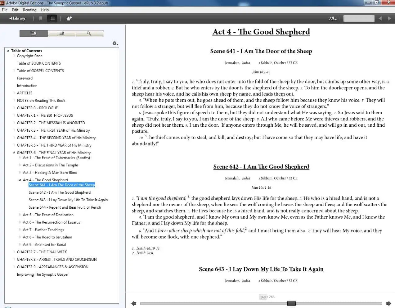Open the panel options gear menu
Viewport: 395px width, 308px height.
115,43
